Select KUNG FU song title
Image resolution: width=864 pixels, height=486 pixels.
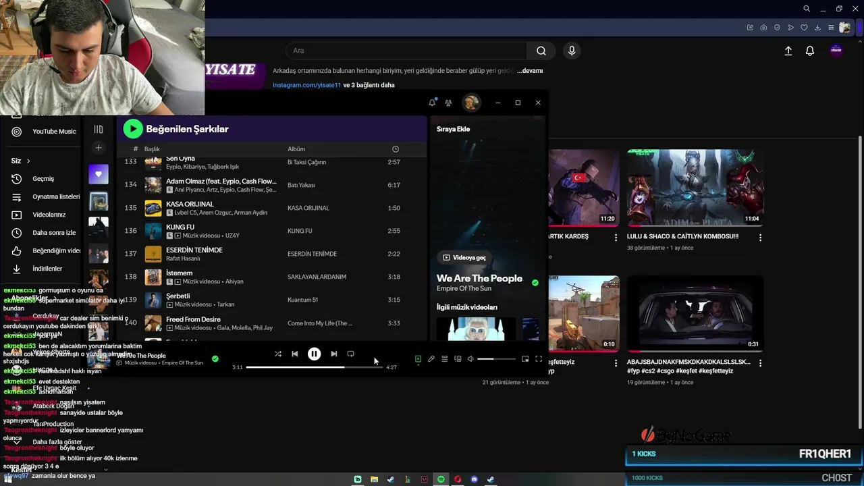click(180, 227)
